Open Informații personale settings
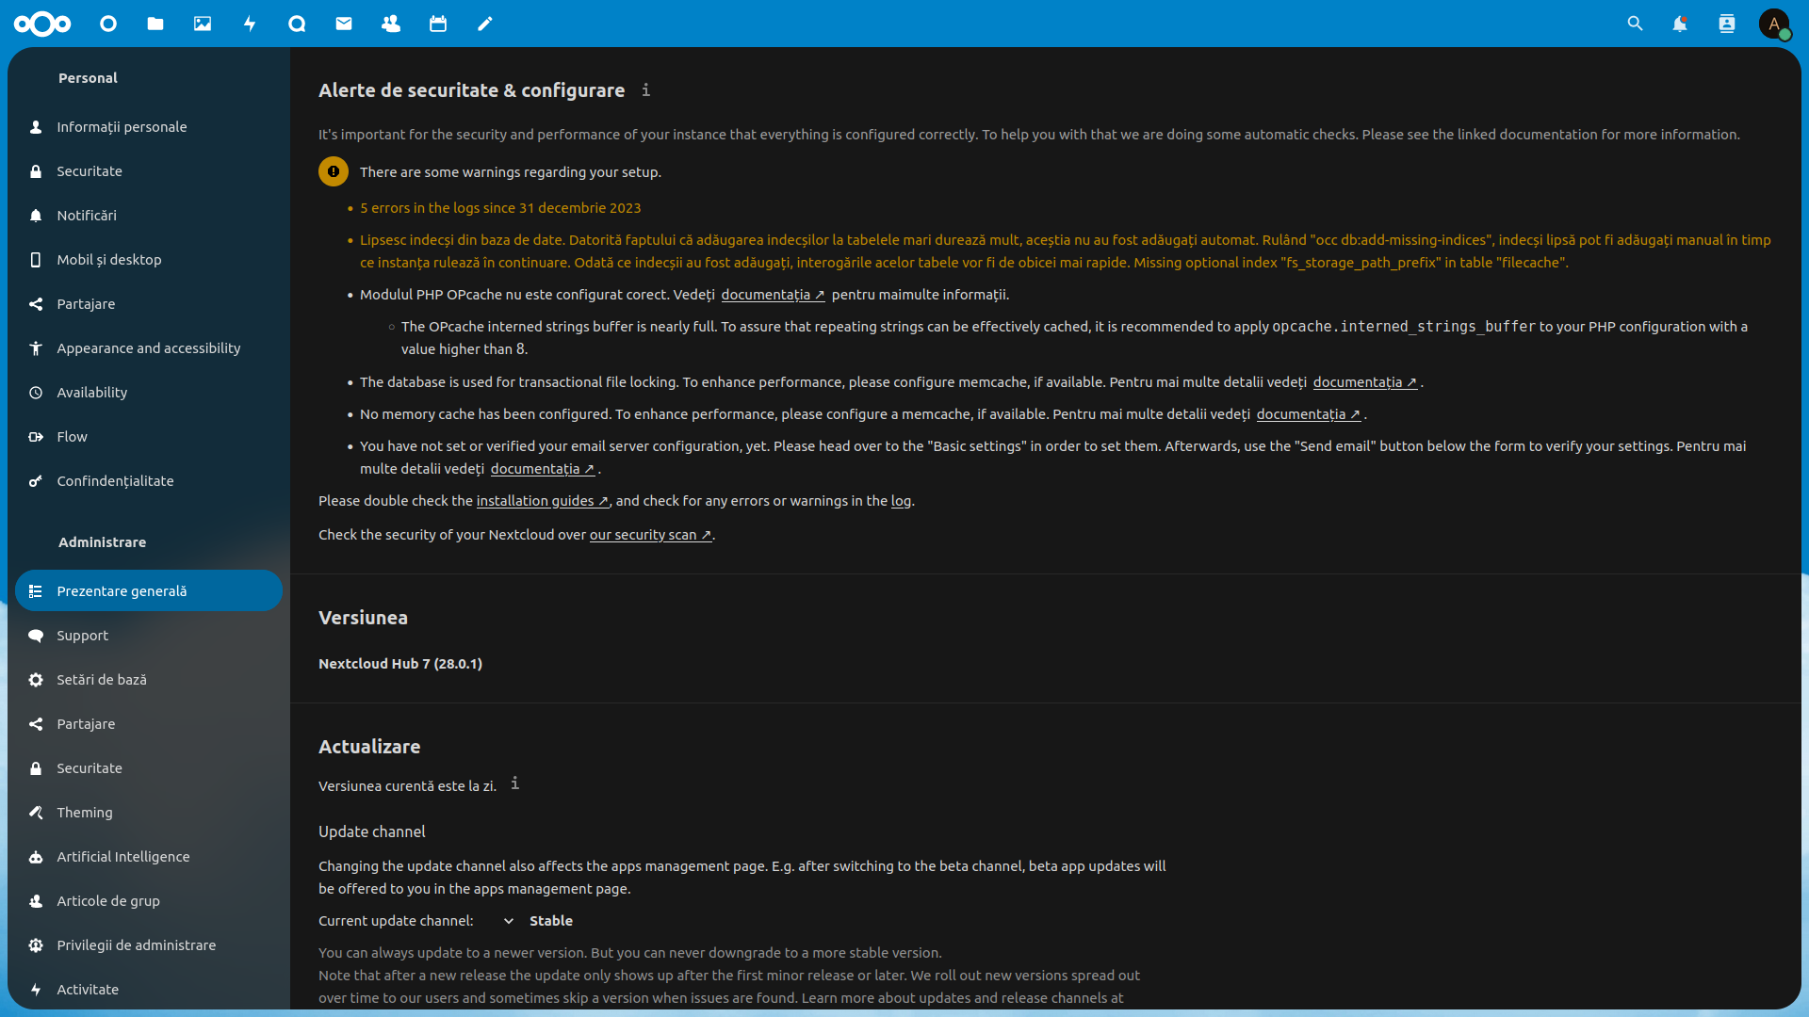 149,127
